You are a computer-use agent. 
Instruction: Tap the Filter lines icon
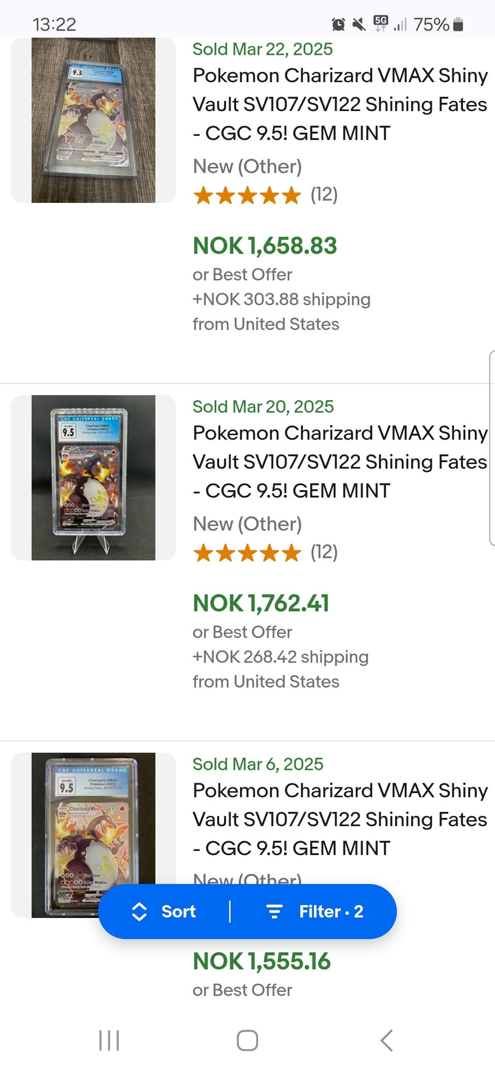click(x=274, y=912)
